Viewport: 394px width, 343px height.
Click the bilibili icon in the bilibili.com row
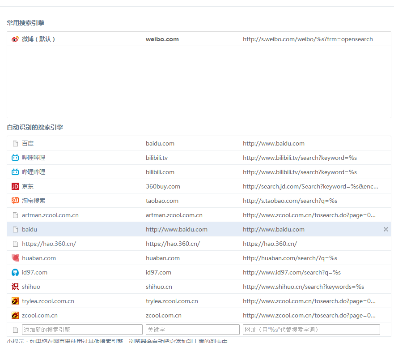tap(15, 172)
